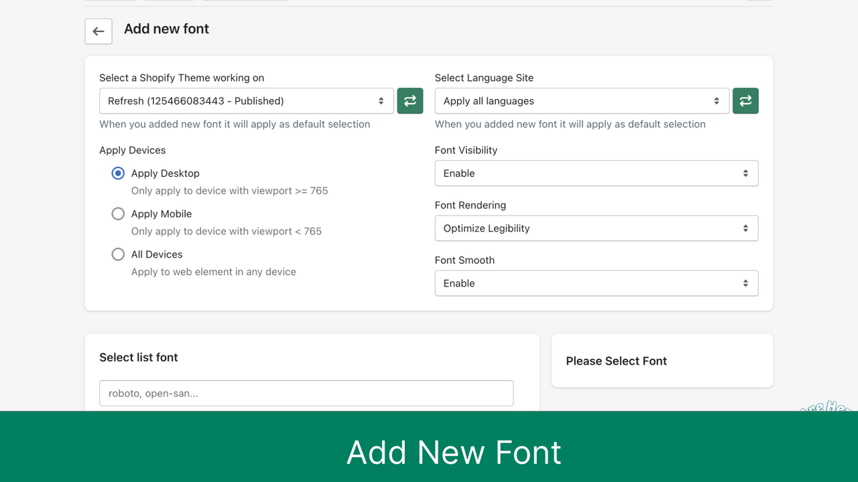Screen dimensions: 858x482
Task: Click the font search input field
Action: pos(306,393)
